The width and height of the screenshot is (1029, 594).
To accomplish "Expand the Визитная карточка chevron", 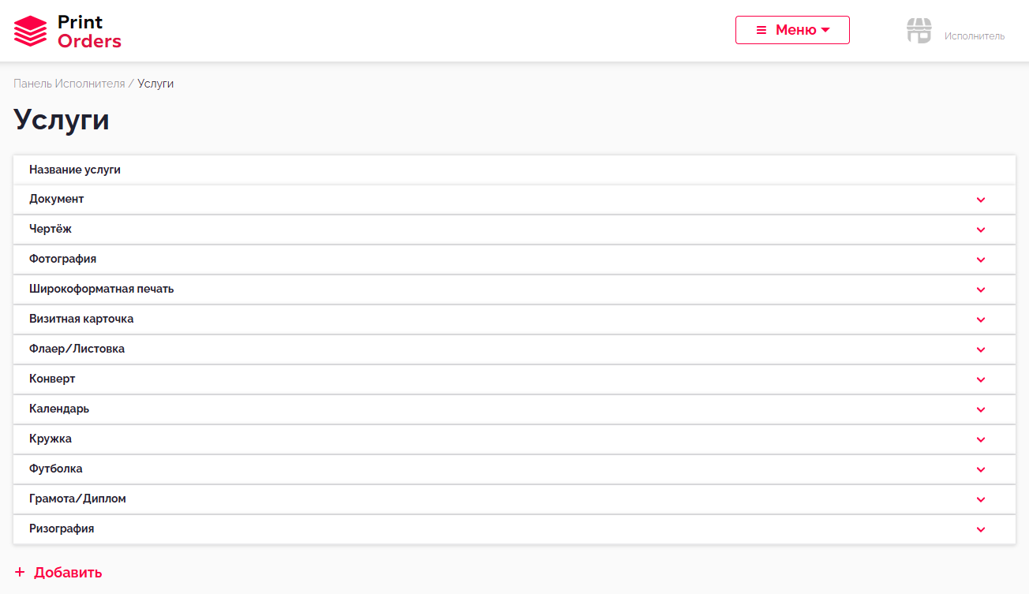I will (x=981, y=319).
